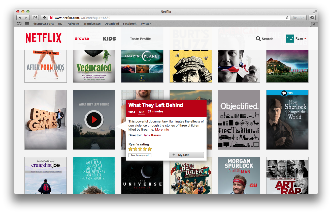Open the Craigslist Joe poster
332x214 pixels.
click(46, 175)
